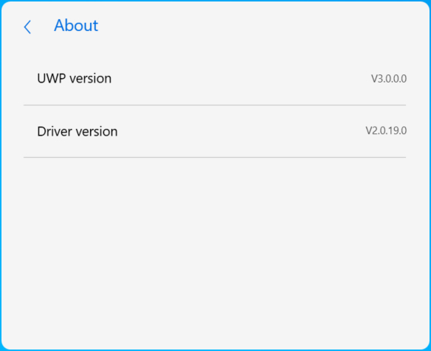Select the Driver version label
The image size is (431, 351).
pyautogui.click(x=77, y=131)
